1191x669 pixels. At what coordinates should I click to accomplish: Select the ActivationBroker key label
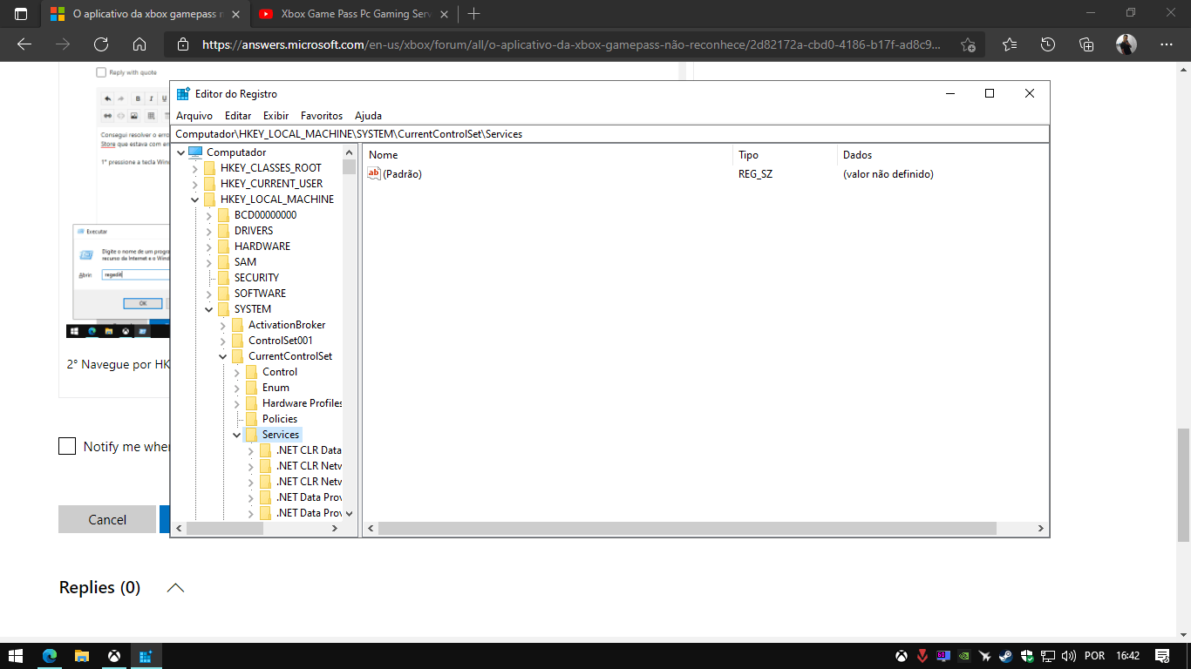click(x=287, y=325)
